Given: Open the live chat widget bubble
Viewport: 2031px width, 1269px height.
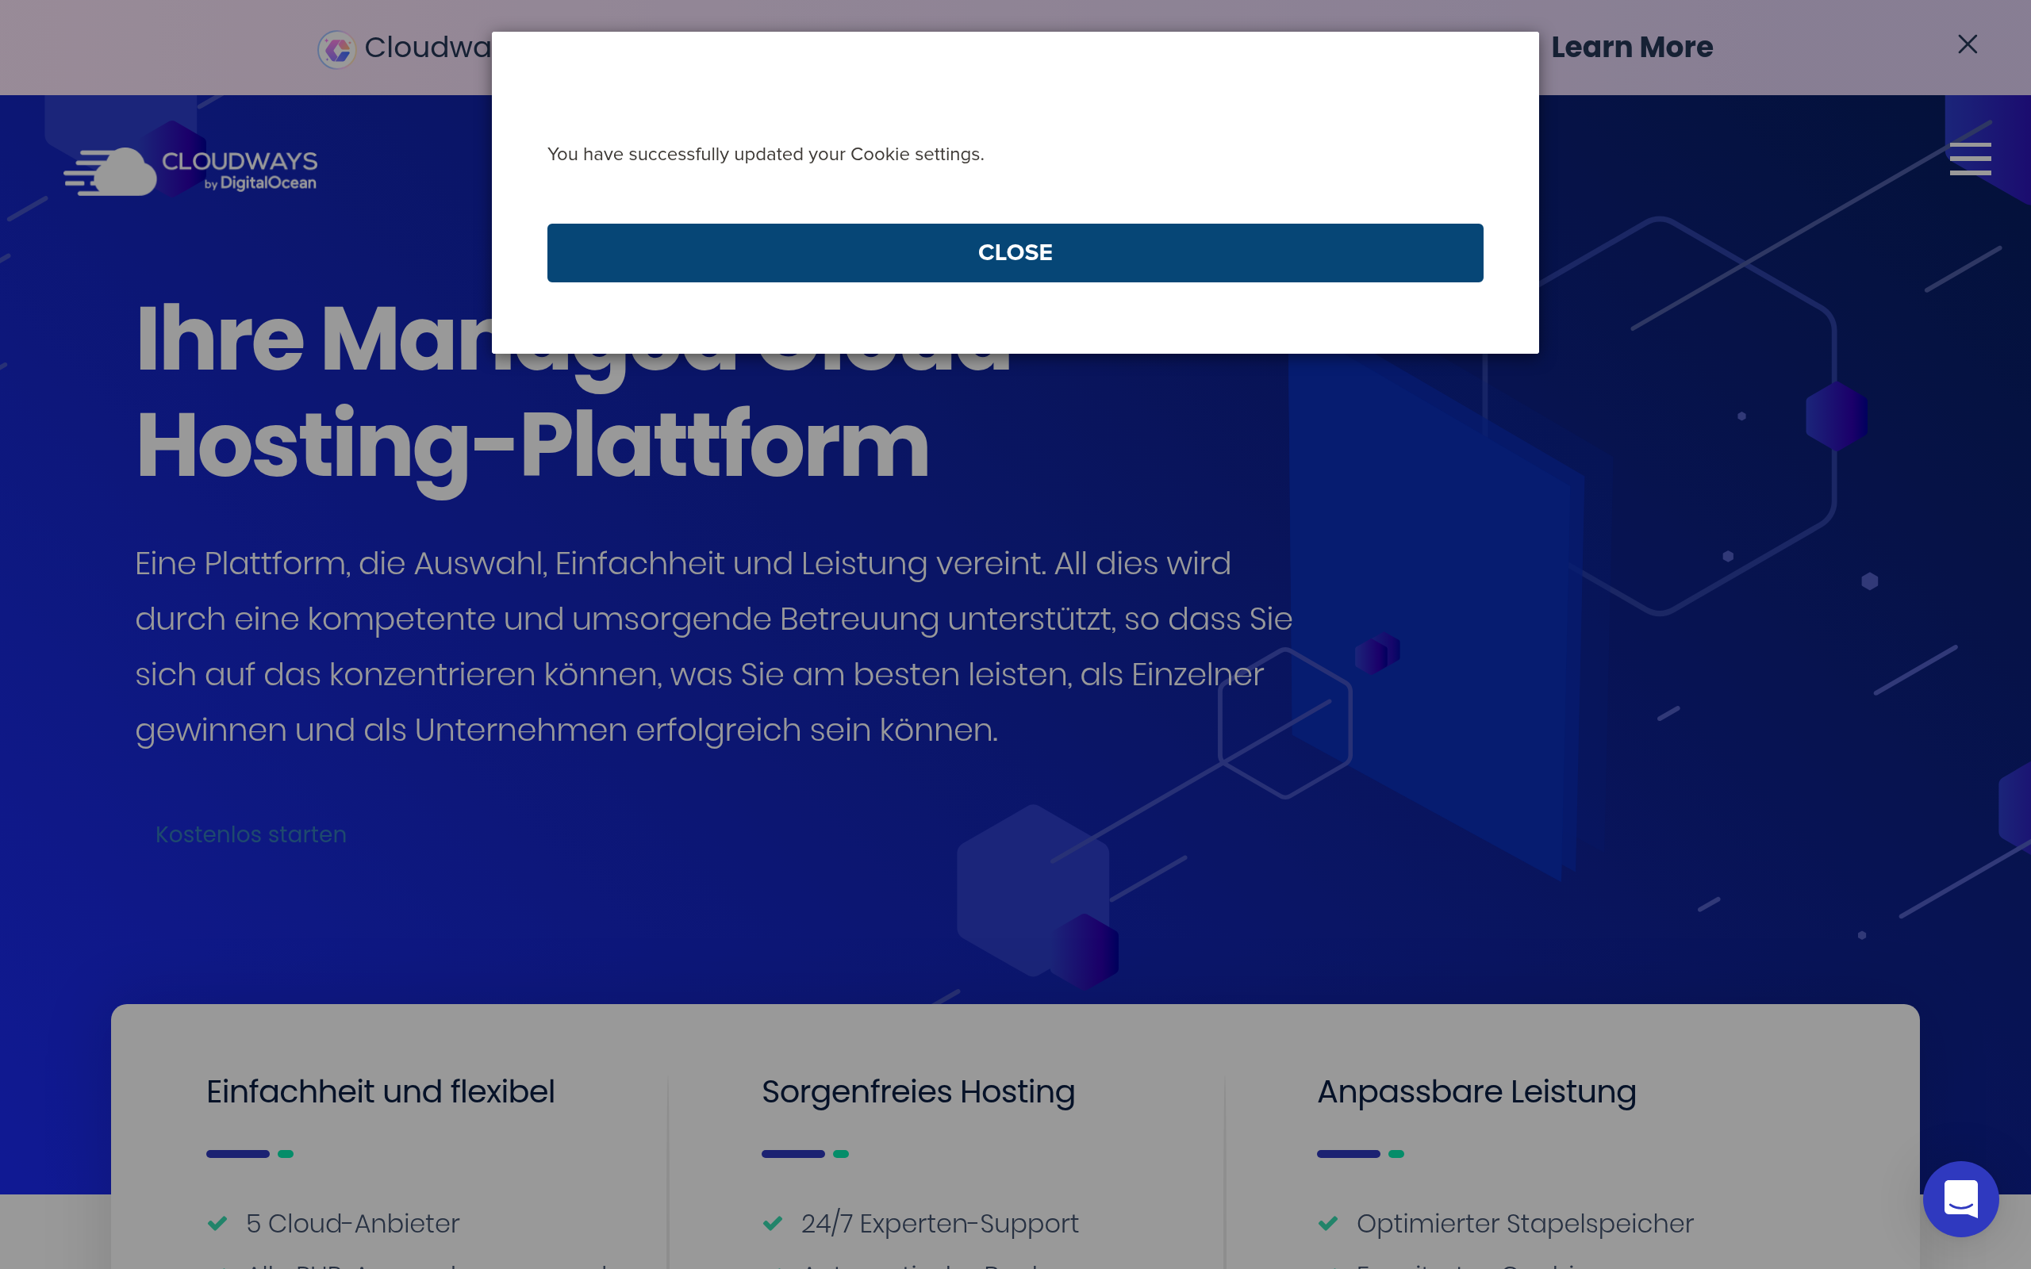Looking at the screenshot, I should click(x=1960, y=1198).
